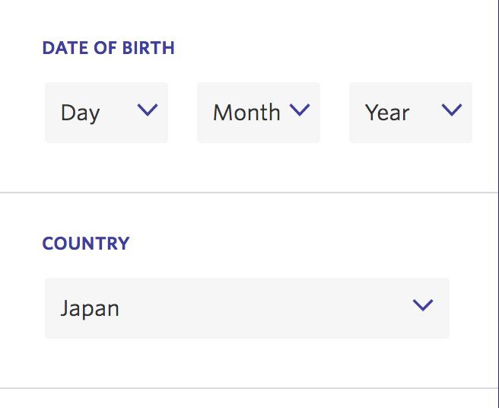499x408 pixels.
Task: Click the chevron arrow beside Month
Action: coord(300,110)
